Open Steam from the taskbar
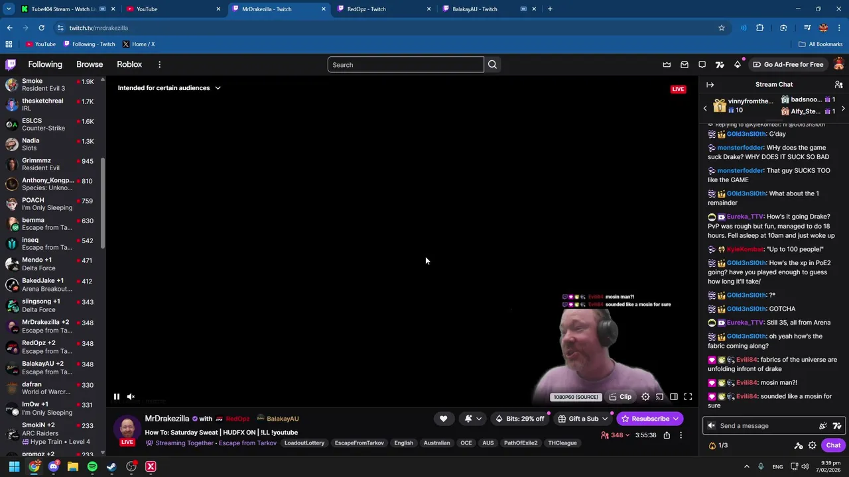The height and width of the screenshot is (477, 849). point(111,466)
